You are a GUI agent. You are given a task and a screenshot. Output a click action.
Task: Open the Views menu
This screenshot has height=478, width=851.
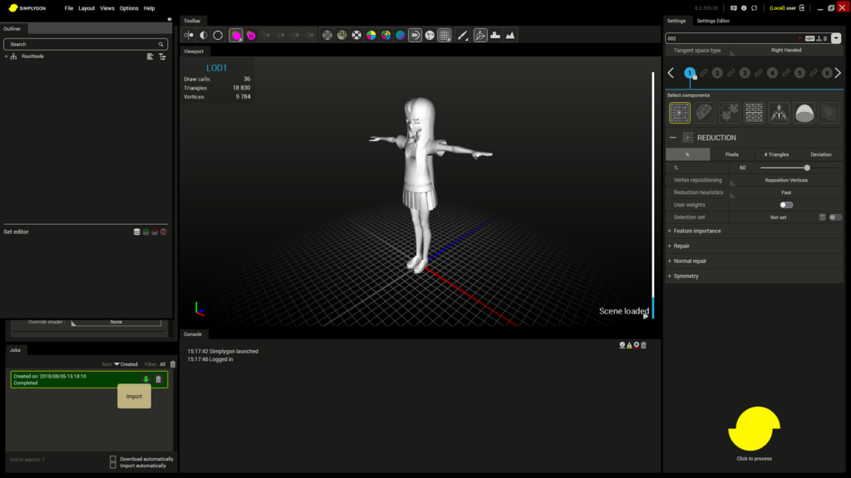(x=107, y=8)
